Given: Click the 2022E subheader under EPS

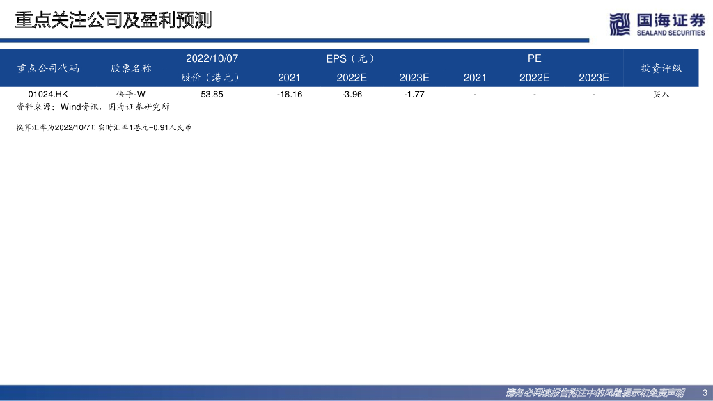Looking at the screenshot, I should click(x=352, y=78).
